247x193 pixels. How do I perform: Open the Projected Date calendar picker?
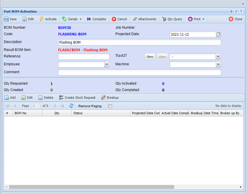[218, 34]
